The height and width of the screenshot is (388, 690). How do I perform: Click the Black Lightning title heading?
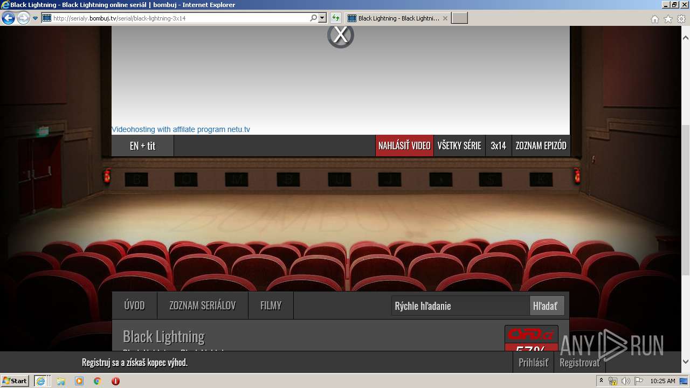(164, 336)
